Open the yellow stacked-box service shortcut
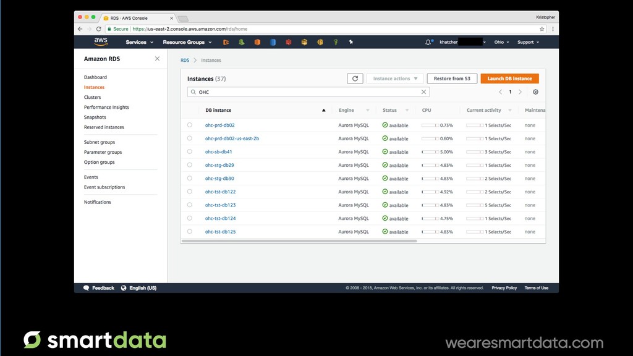633x356 pixels. pos(304,42)
